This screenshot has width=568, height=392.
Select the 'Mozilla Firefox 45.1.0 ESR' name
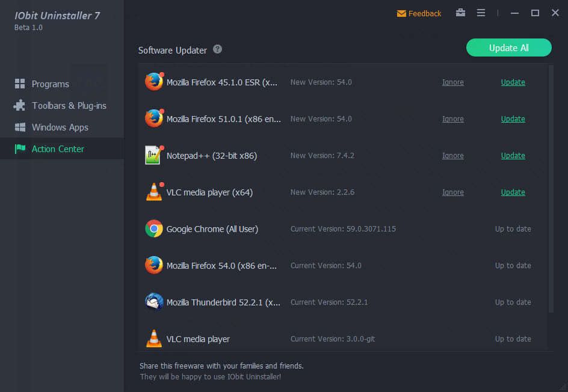221,82
